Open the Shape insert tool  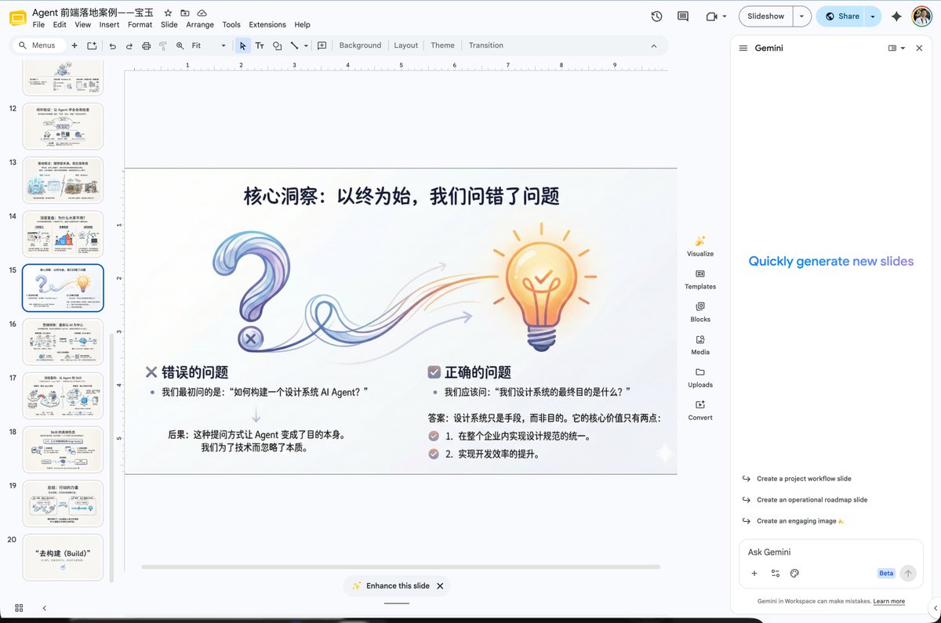click(277, 45)
